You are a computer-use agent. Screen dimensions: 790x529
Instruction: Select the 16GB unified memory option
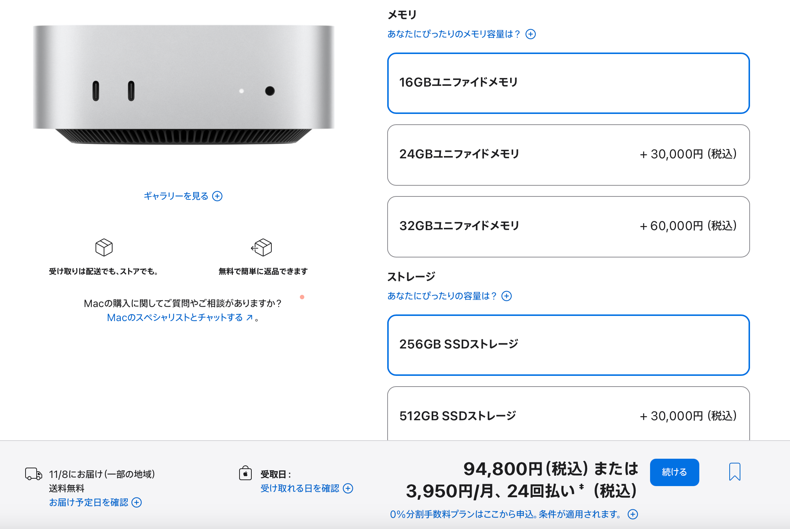pyautogui.click(x=568, y=83)
